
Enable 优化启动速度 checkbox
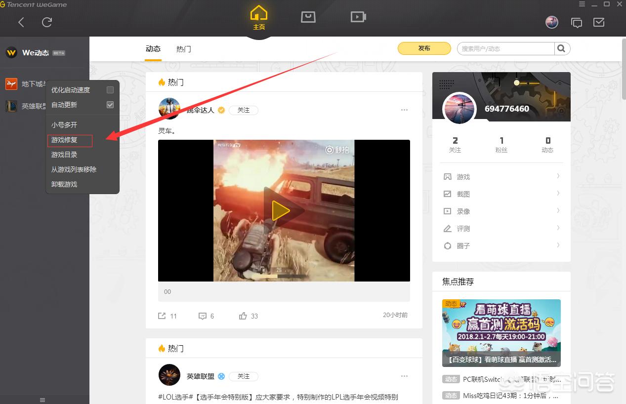110,90
